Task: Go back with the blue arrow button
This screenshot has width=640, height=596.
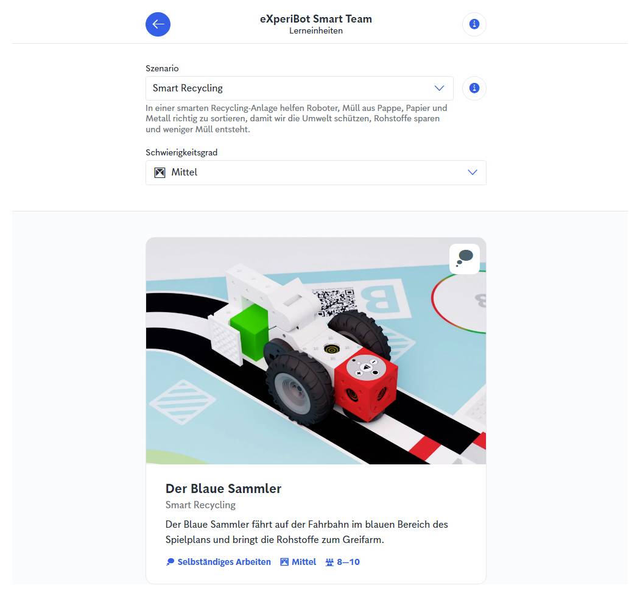Action: [158, 24]
